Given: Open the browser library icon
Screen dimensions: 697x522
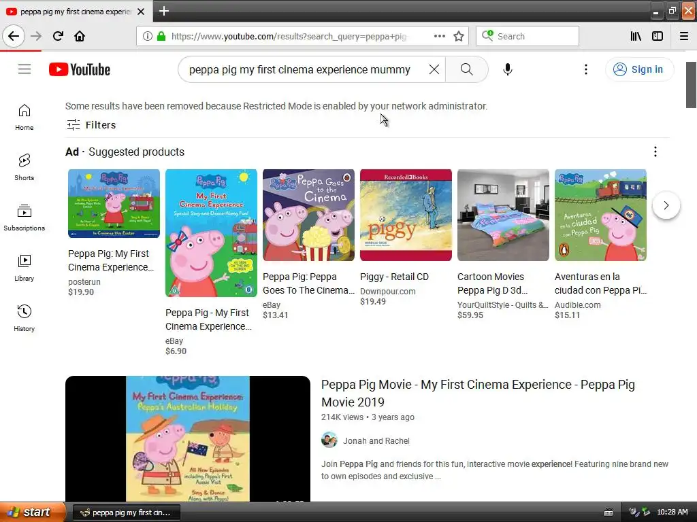Looking at the screenshot, I should (x=636, y=36).
